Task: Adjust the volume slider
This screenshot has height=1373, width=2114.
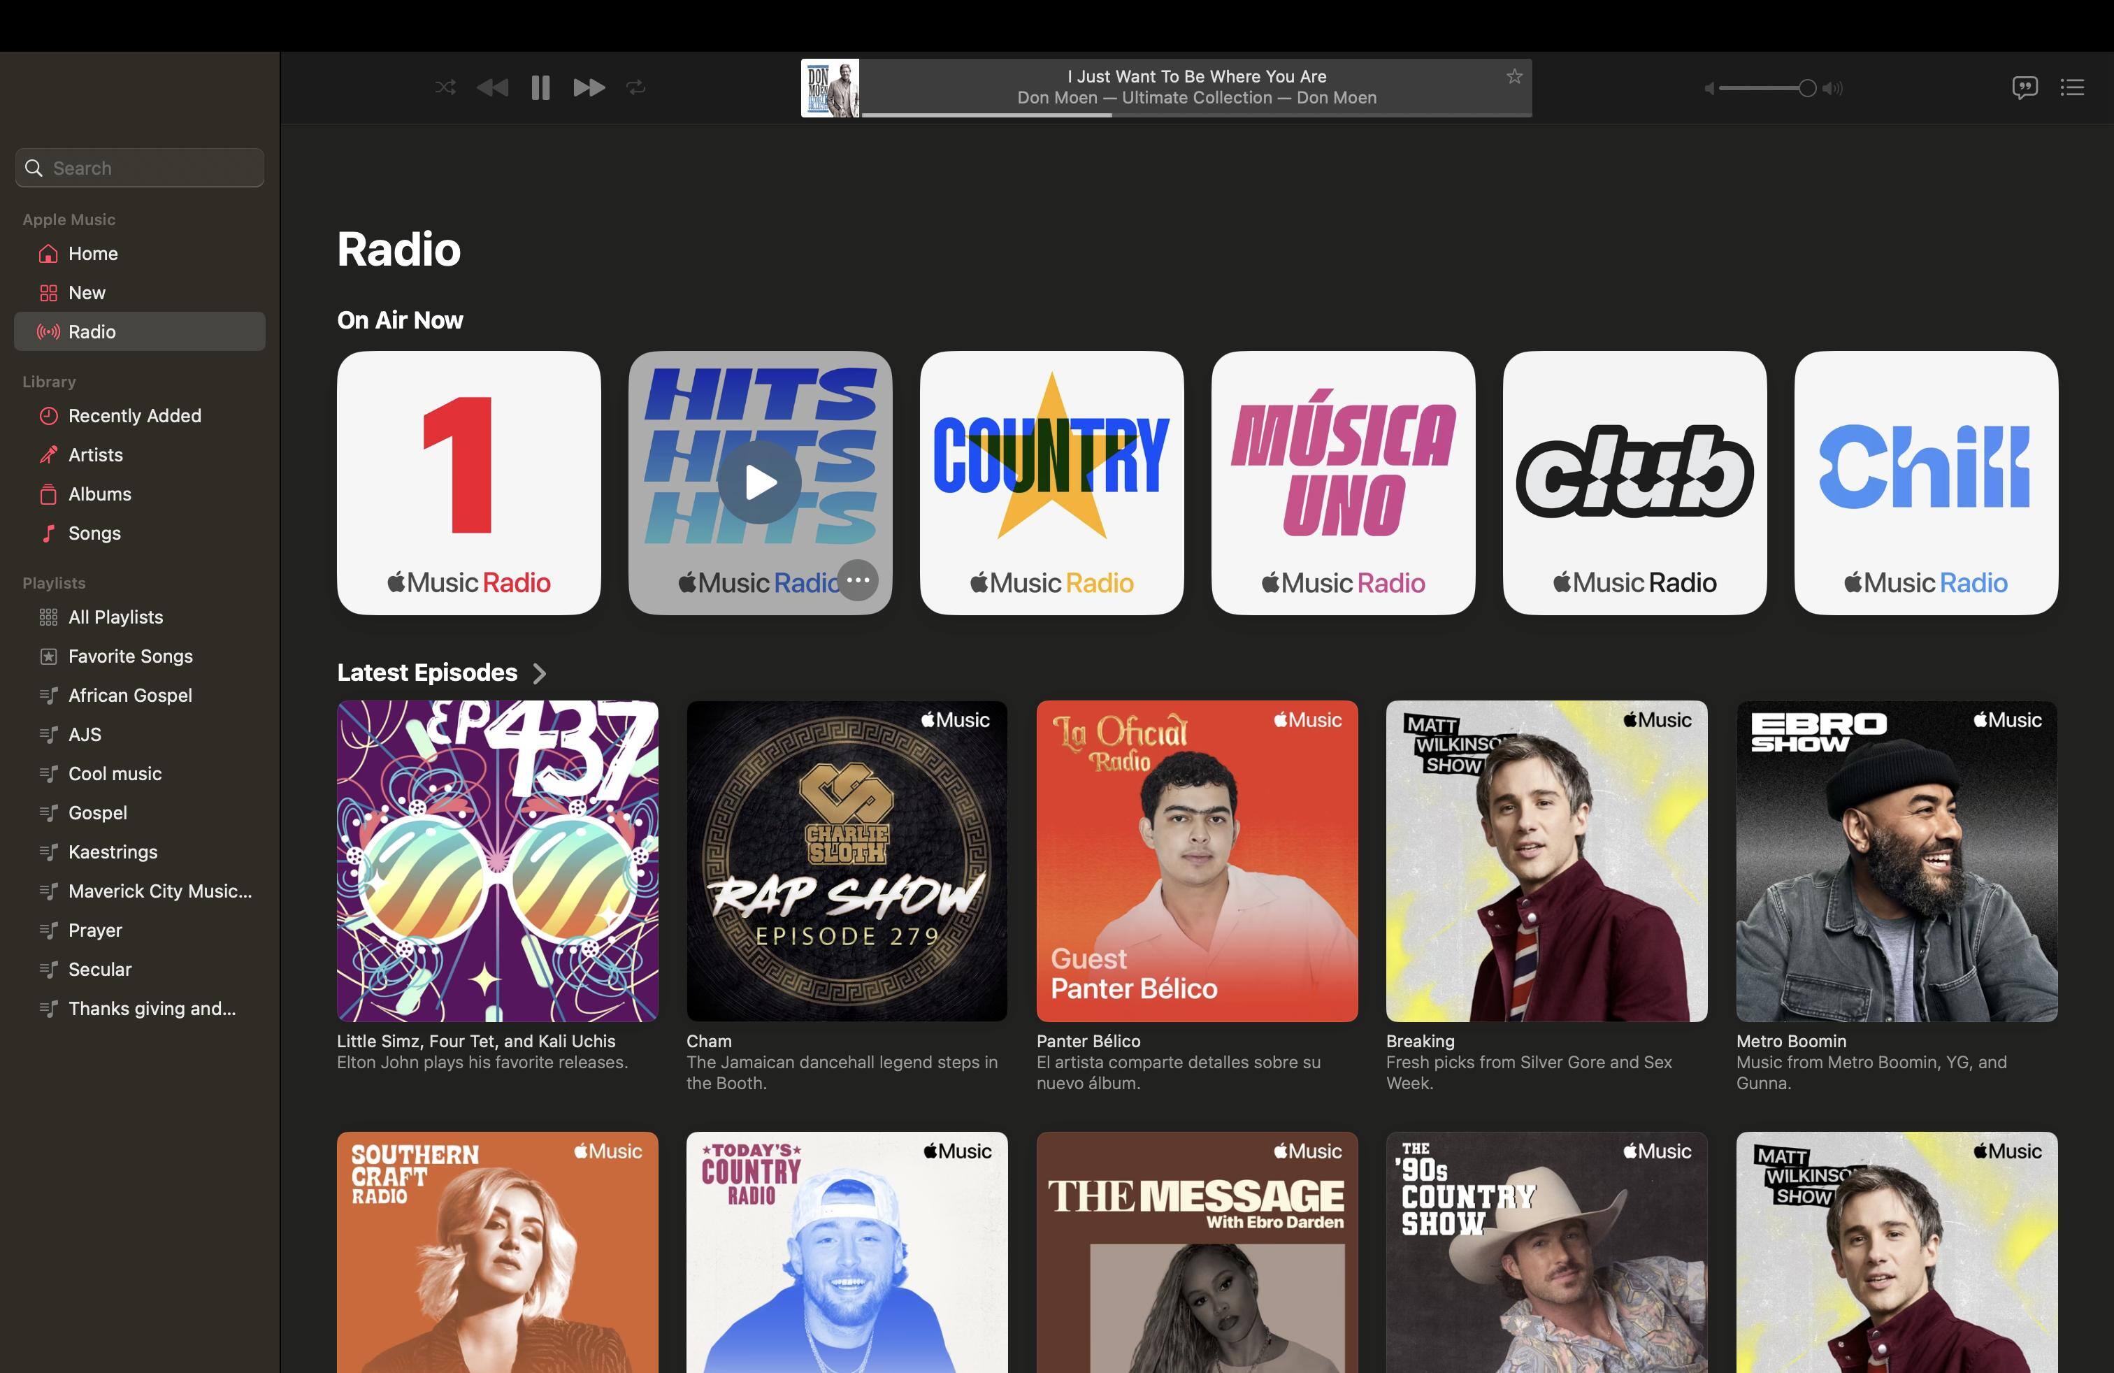Action: [1806, 88]
